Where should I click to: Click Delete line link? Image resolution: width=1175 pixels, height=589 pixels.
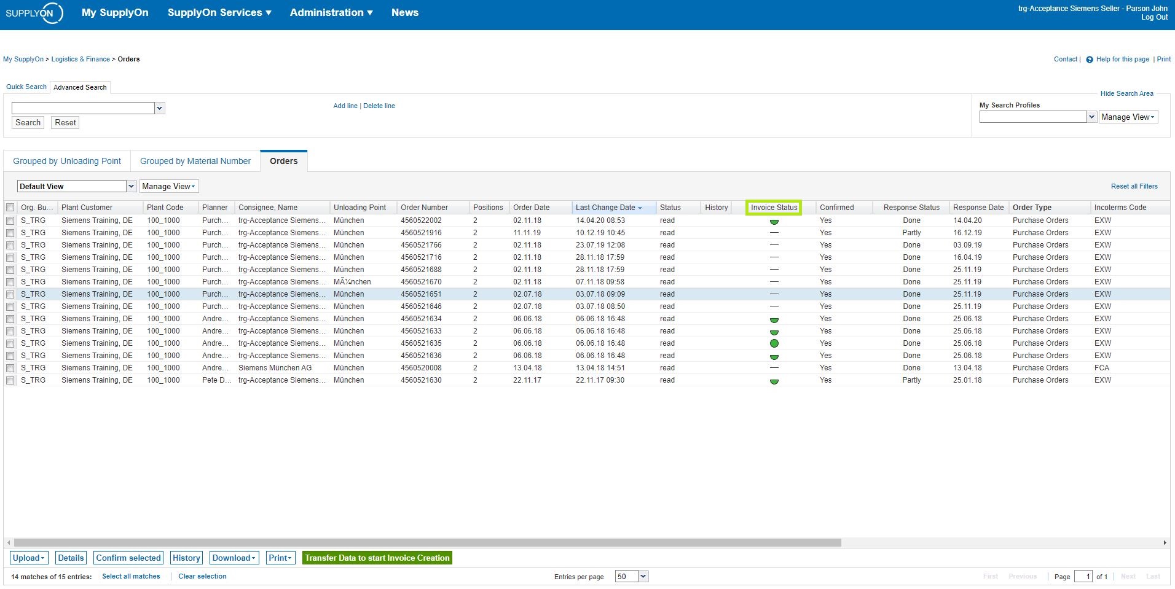click(379, 106)
